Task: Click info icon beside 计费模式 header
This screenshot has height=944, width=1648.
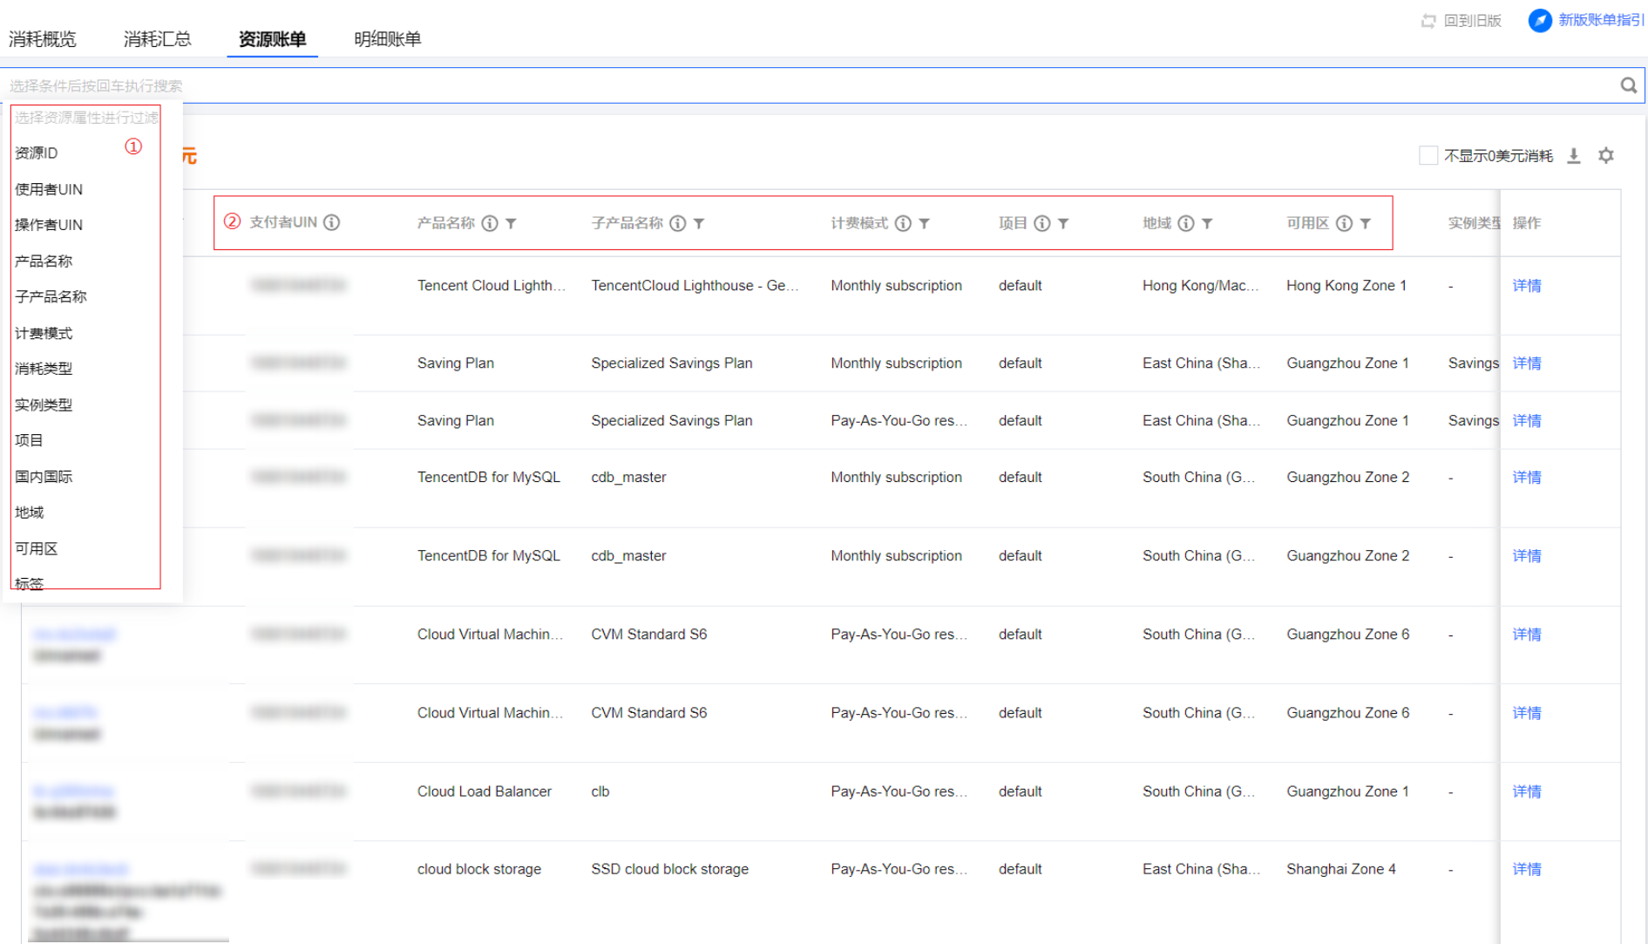Action: tap(903, 224)
